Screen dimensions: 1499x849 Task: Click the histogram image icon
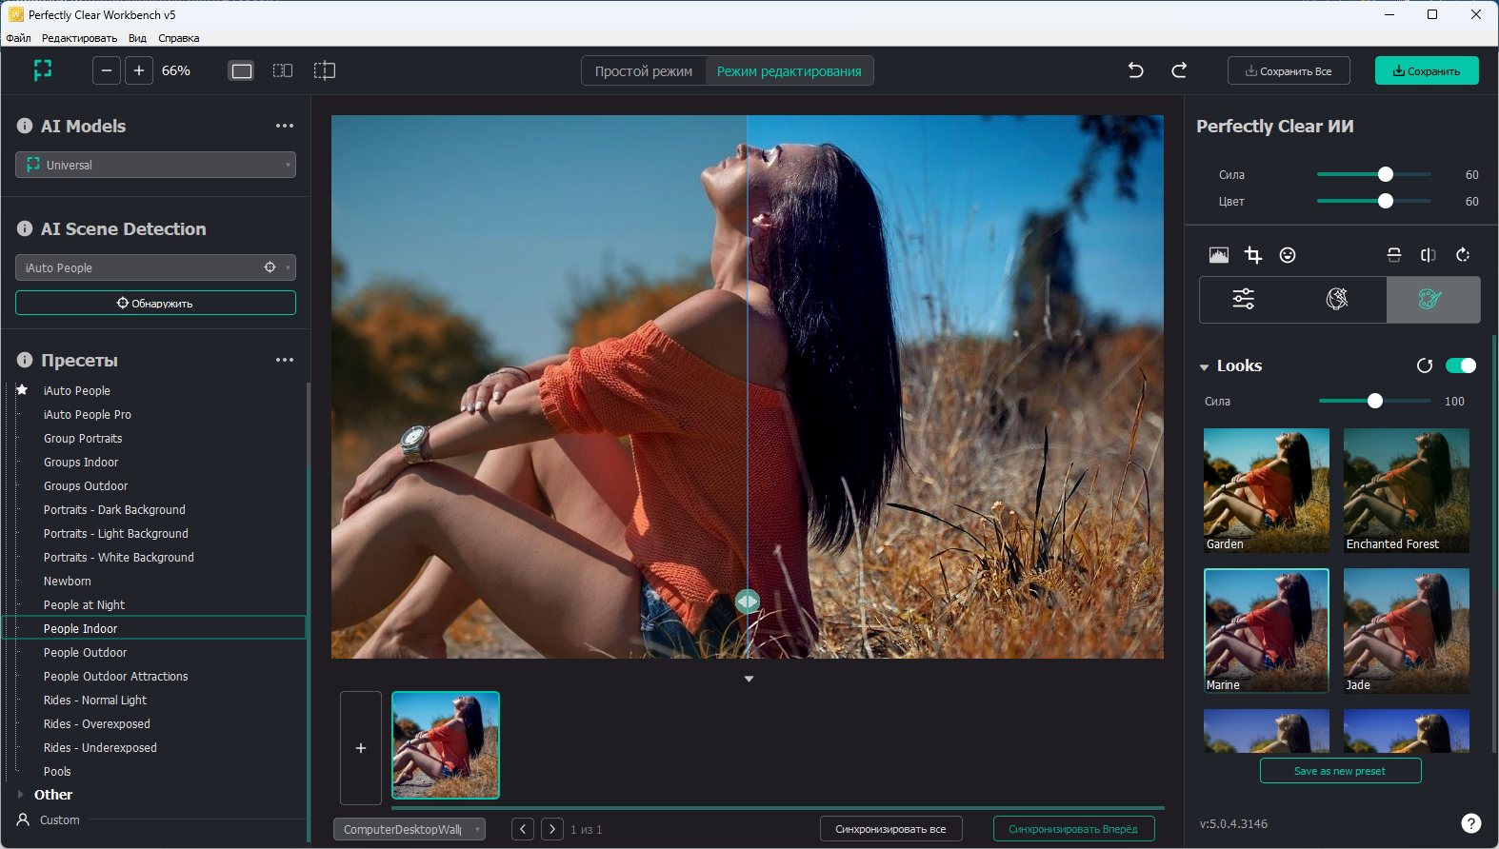[1218, 255]
